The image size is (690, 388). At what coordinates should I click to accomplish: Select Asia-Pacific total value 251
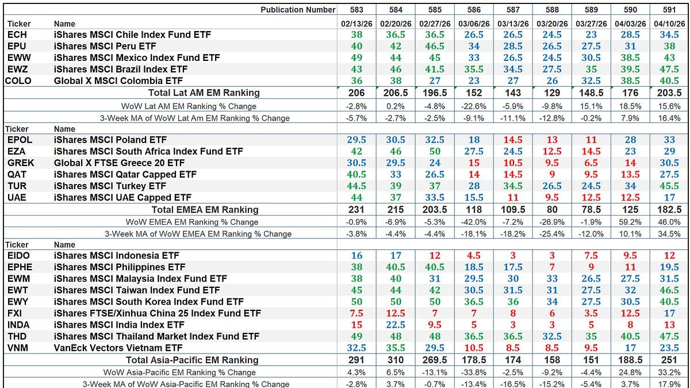pyautogui.click(x=670, y=360)
